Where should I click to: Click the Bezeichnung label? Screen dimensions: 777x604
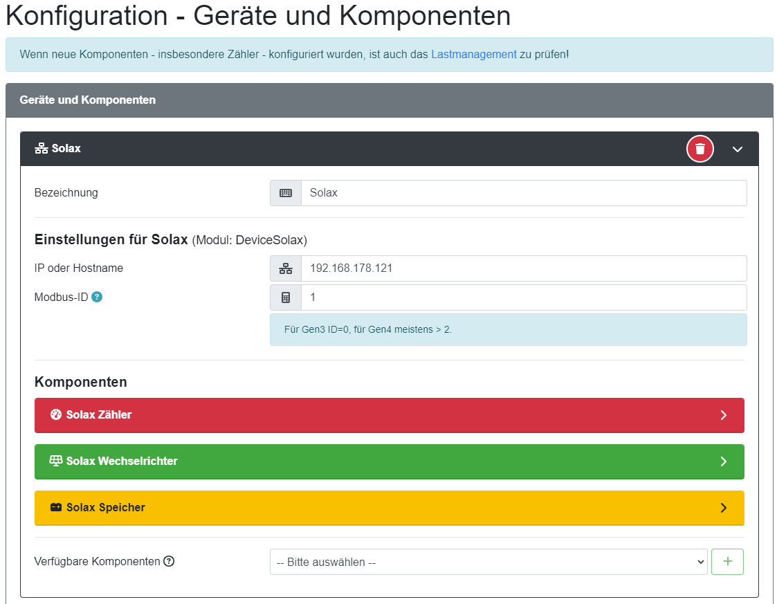tap(66, 193)
